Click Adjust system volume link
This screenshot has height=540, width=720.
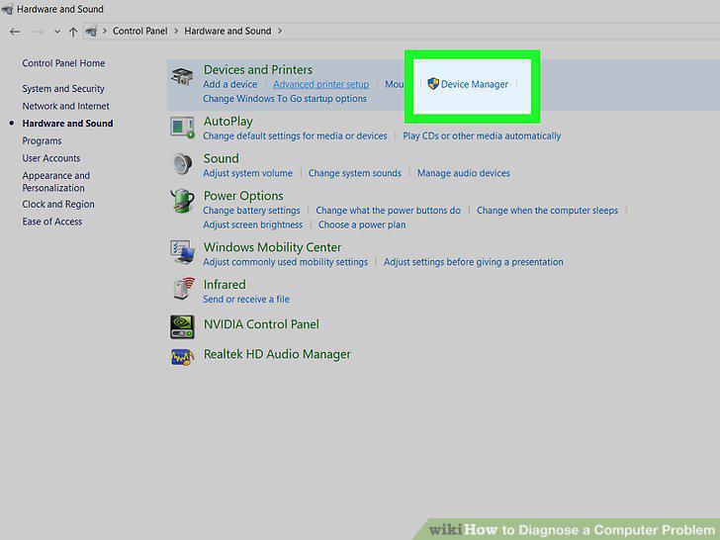[247, 173]
